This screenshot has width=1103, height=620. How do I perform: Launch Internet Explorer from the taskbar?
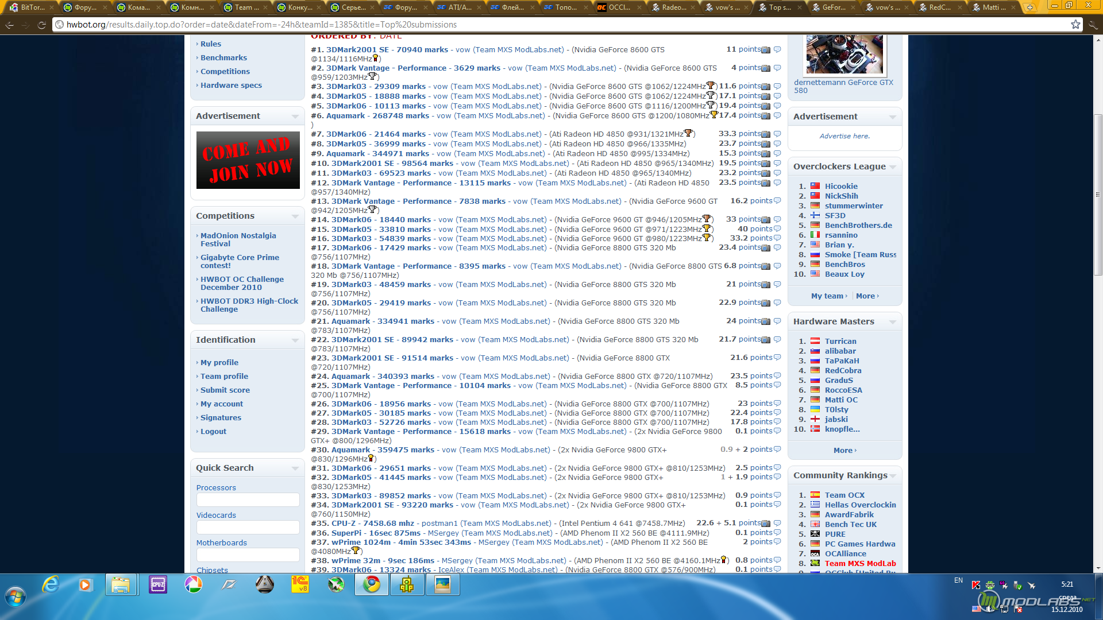coord(51,585)
